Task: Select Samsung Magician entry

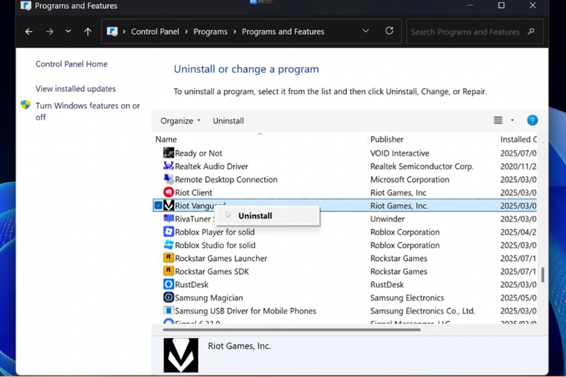Action: click(209, 298)
